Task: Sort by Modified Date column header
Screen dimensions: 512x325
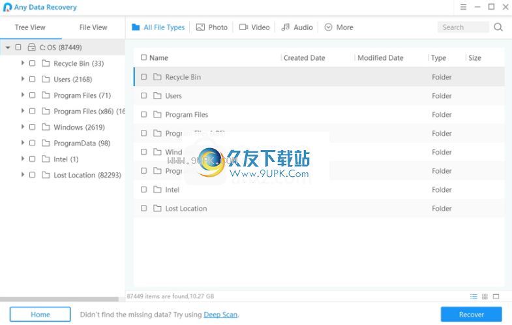Action: pyautogui.click(x=380, y=58)
